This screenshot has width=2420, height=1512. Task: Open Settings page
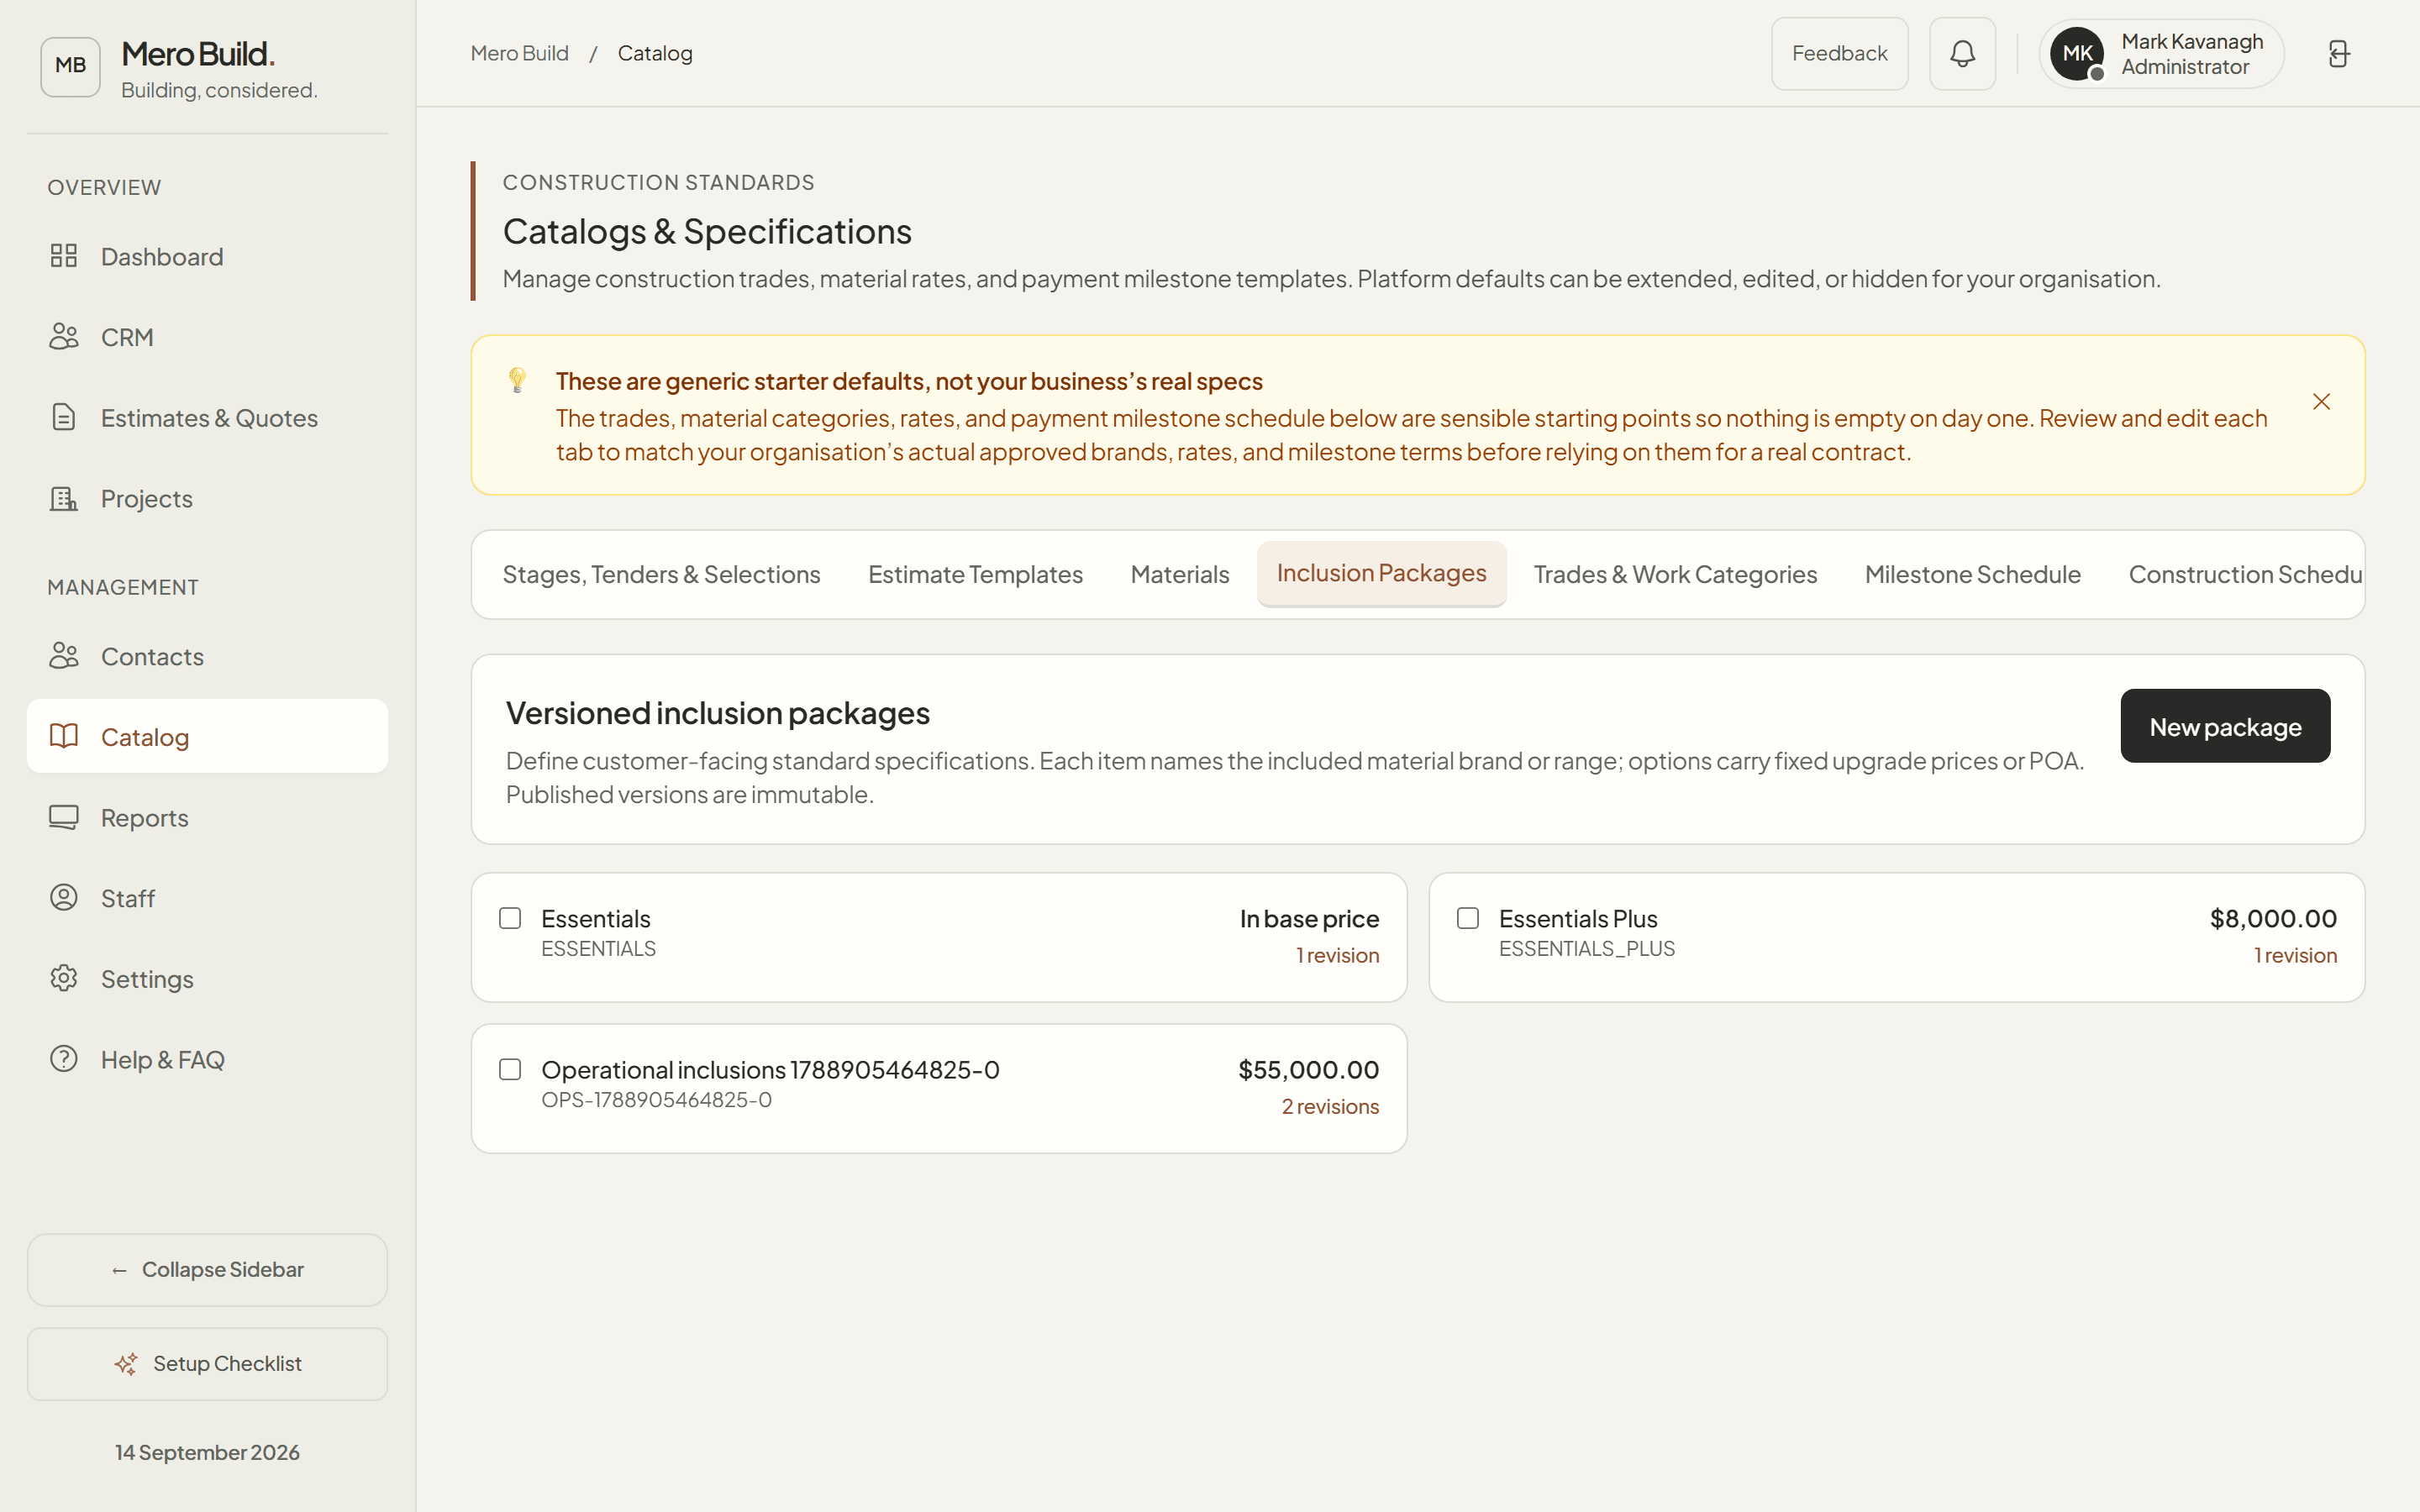tap(207, 979)
